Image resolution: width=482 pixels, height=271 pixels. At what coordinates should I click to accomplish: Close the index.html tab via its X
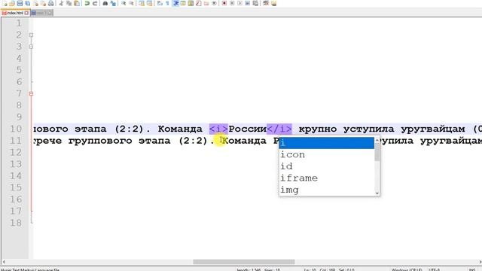[27, 13]
